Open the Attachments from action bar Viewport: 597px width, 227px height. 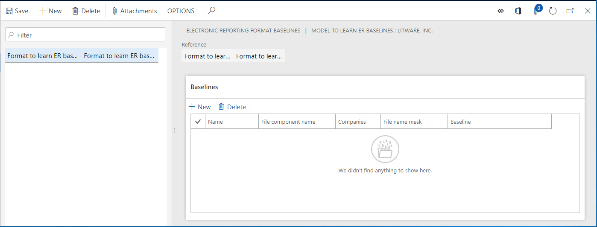coord(134,11)
